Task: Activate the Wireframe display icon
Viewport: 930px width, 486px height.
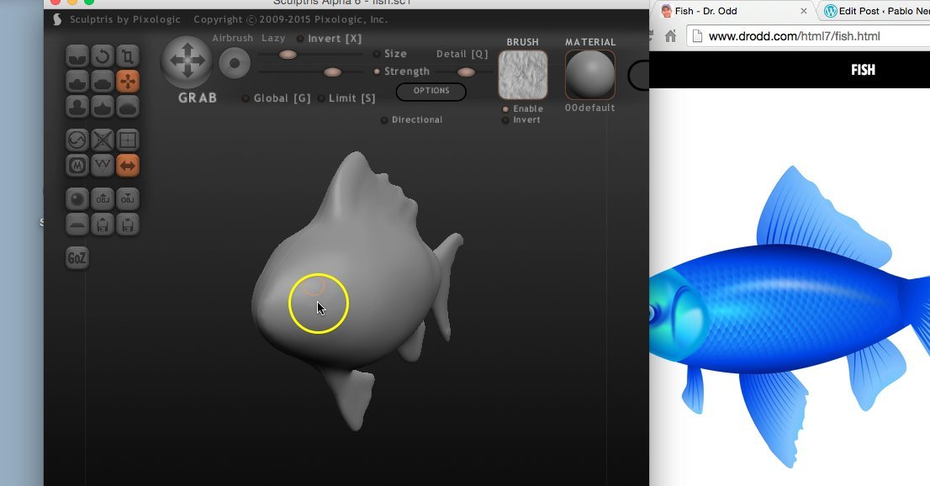Action: [x=128, y=140]
